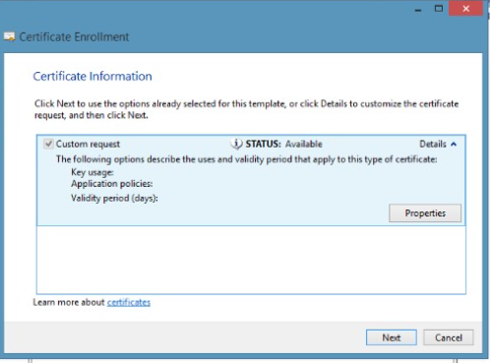Click the Certificate Enrollment title bar icon
Screen dimensions: 490x363
tap(9, 36)
